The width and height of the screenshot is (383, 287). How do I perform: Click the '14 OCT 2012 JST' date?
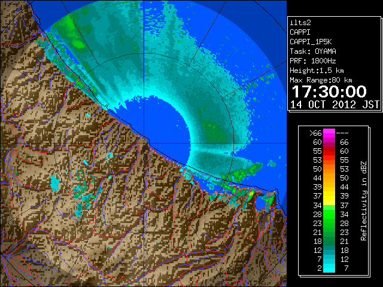[x=335, y=105]
